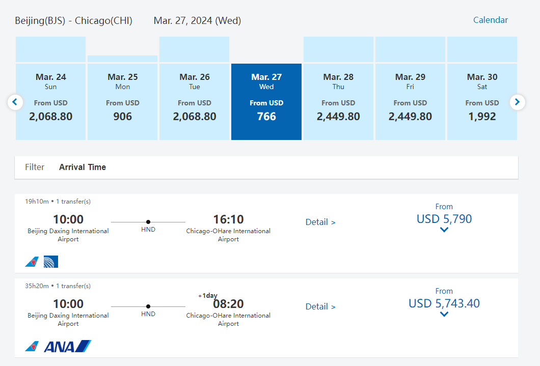This screenshot has height=366, width=540.
Task: Sort results by Arrival Time
Action: (83, 167)
